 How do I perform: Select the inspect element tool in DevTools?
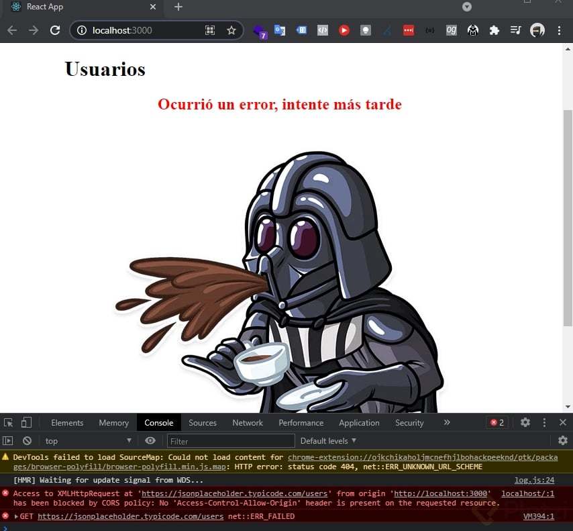9,422
